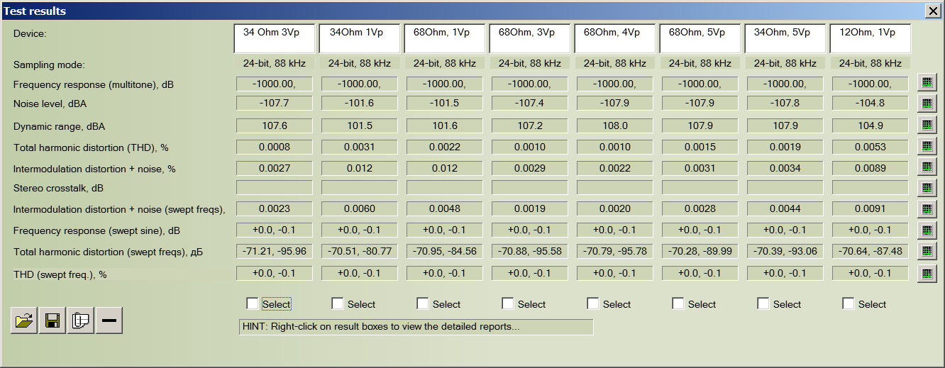Click dynamic range value 108.0
The width and height of the screenshot is (945, 368).
click(x=615, y=126)
